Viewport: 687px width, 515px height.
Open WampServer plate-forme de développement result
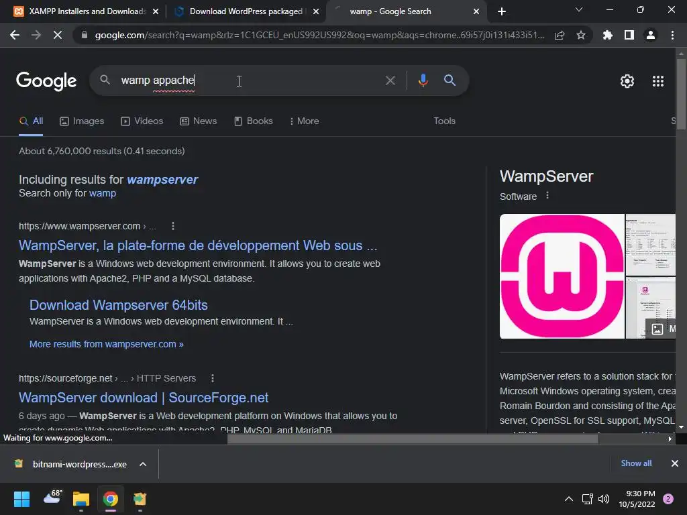pos(198,245)
